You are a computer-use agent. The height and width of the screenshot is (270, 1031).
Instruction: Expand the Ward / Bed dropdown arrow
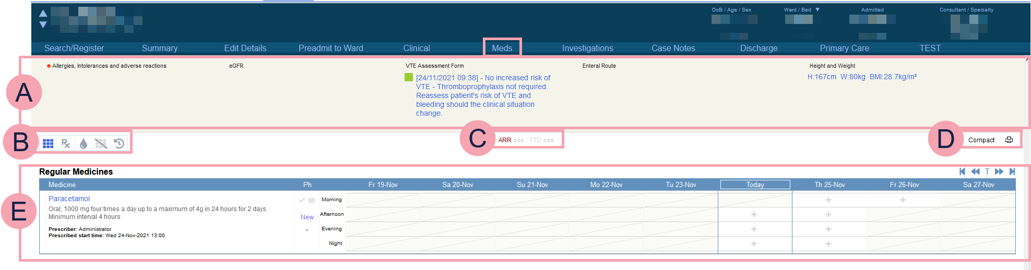(x=817, y=9)
